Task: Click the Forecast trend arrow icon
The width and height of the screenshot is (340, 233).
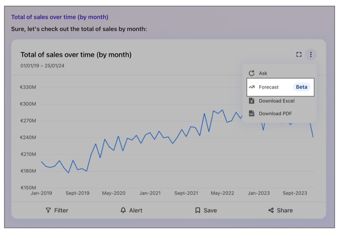Action: tap(252, 87)
